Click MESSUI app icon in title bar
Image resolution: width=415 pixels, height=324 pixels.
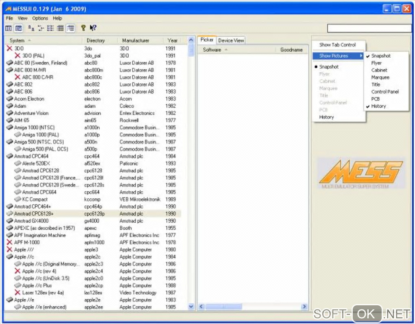click(x=8, y=9)
